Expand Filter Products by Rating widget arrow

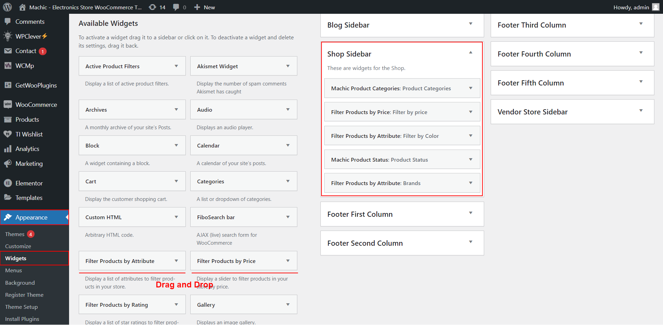pyautogui.click(x=176, y=305)
